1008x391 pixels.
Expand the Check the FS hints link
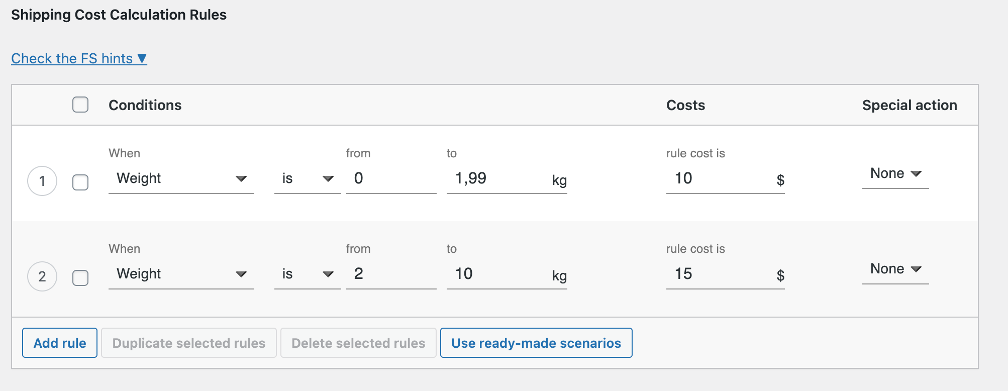coord(79,59)
